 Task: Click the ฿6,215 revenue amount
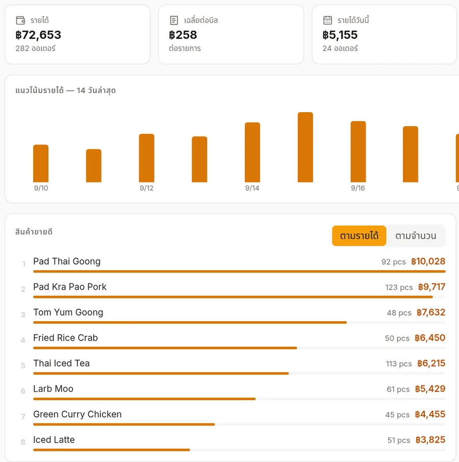(431, 363)
